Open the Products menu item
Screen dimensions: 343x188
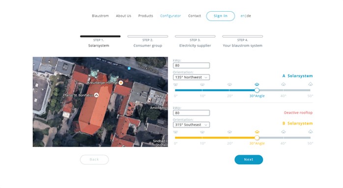point(145,16)
